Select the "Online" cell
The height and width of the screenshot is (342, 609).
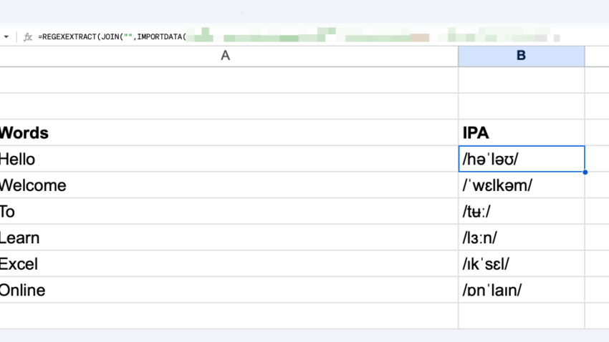(215, 290)
